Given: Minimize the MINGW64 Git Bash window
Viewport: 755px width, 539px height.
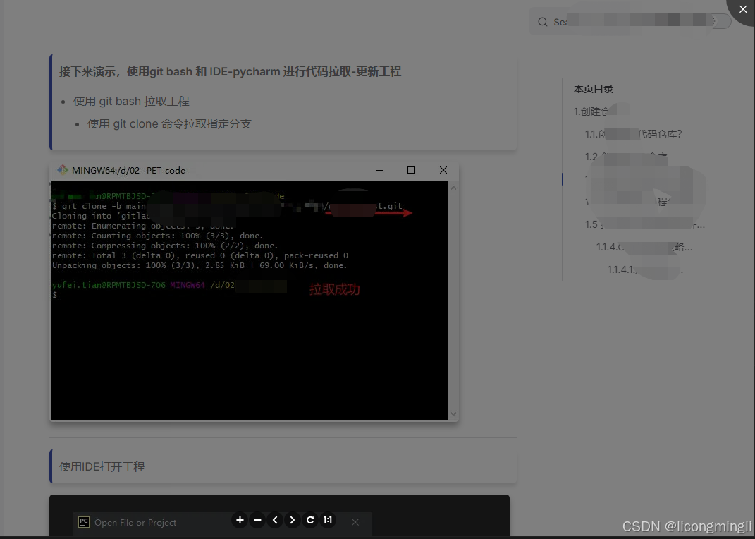Looking at the screenshot, I should pos(379,170).
